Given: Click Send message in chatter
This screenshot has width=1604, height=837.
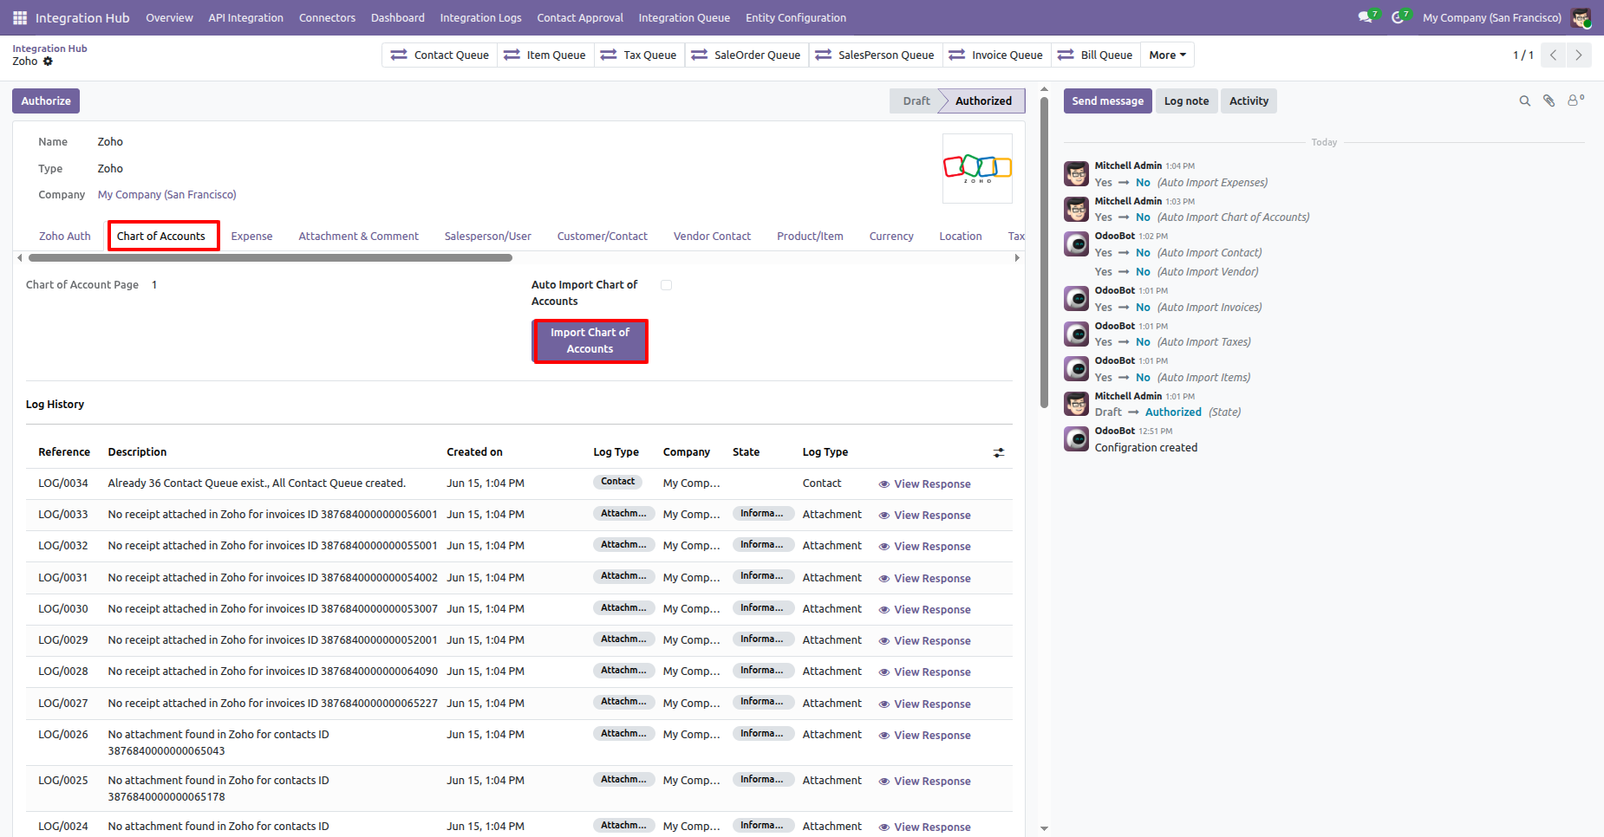Looking at the screenshot, I should [x=1108, y=101].
